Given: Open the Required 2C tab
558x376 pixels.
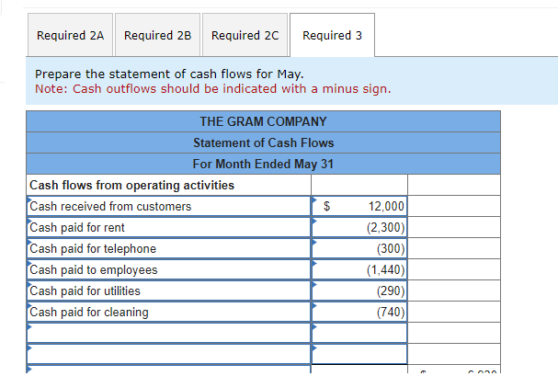Looking at the screenshot, I should (245, 35).
